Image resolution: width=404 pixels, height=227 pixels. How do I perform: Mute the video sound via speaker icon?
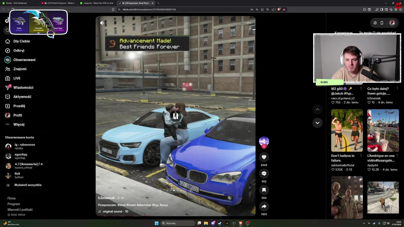[x=102, y=23]
